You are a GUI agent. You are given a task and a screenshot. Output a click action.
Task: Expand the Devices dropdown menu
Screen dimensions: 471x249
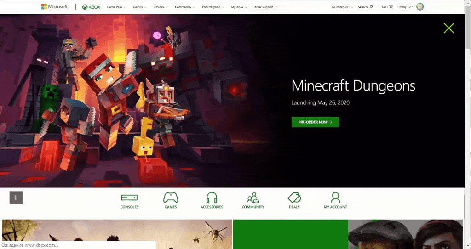pyautogui.click(x=161, y=7)
